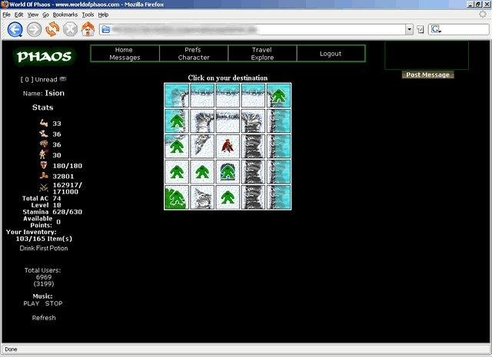The image size is (492, 357).
Task: Click the gold pile icon beside 32801
Action: pyautogui.click(x=44, y=176)
